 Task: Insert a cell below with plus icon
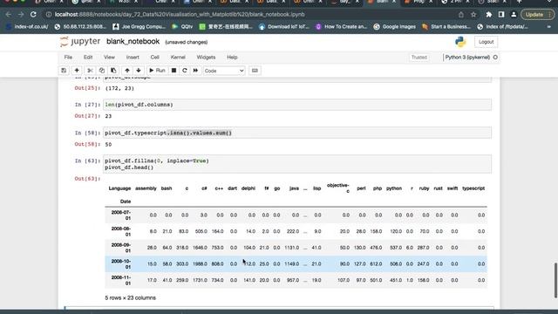coord(77,71)
